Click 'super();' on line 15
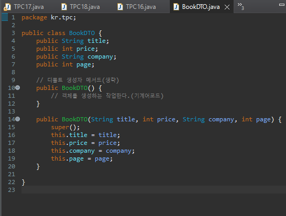Screen dimensions: 286x216 click(65, 127)
